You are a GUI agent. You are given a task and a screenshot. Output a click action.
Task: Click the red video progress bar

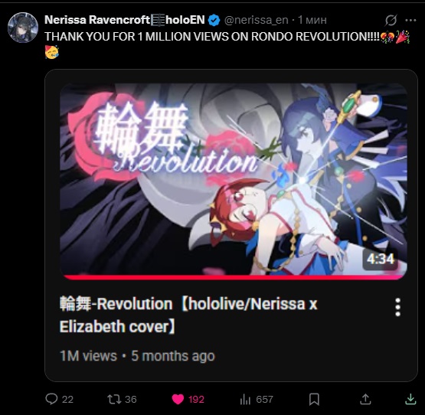(x=234, y=277)
